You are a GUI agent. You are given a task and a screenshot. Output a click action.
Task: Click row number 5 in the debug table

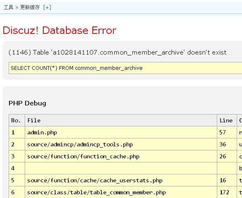coord(13,180)
